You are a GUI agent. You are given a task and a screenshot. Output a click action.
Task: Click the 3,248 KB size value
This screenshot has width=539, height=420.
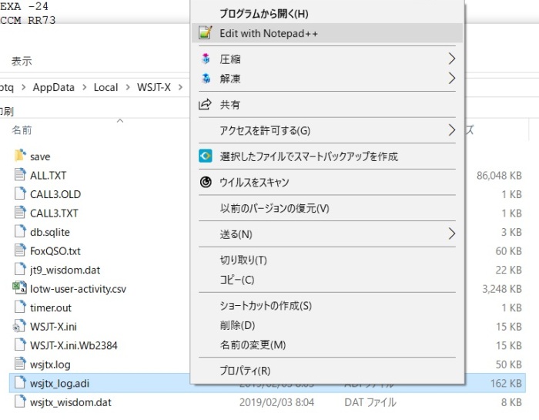(502, 289)
